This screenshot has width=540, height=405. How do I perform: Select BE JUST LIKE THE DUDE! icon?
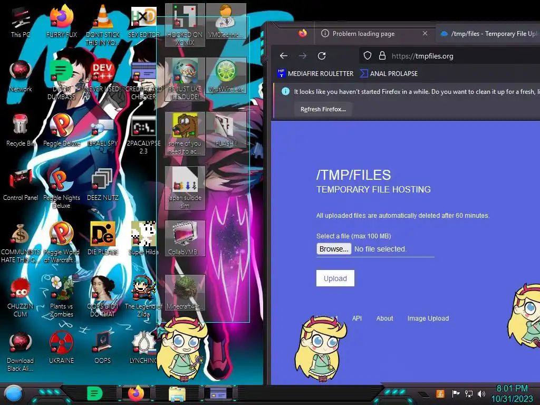pos(185,79)
